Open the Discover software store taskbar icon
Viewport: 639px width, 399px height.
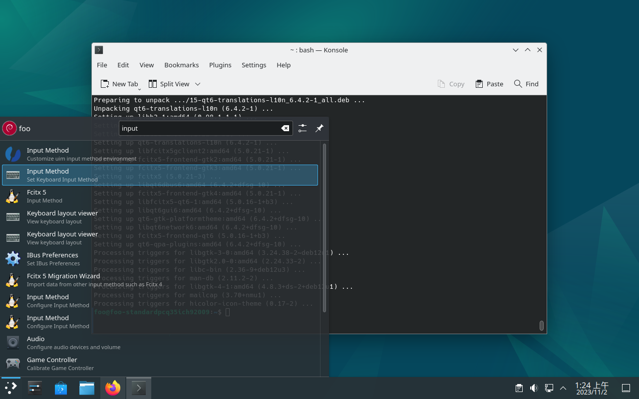(x=61, y=388)
